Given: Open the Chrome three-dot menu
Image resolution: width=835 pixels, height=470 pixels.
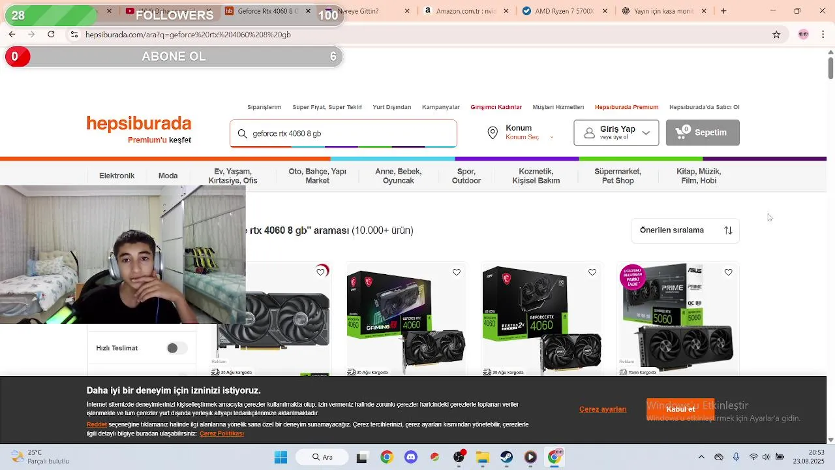Looking at the screenshot, I should pyautogui.click(x=823, y=35).
